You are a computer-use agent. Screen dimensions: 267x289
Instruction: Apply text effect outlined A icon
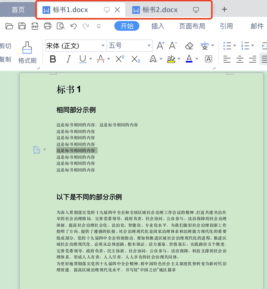(153, 59)
